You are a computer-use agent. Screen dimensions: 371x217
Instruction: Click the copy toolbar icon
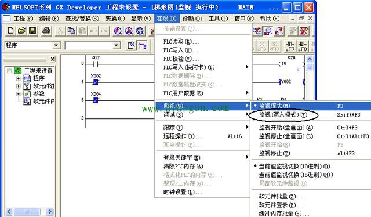[71, 31]
